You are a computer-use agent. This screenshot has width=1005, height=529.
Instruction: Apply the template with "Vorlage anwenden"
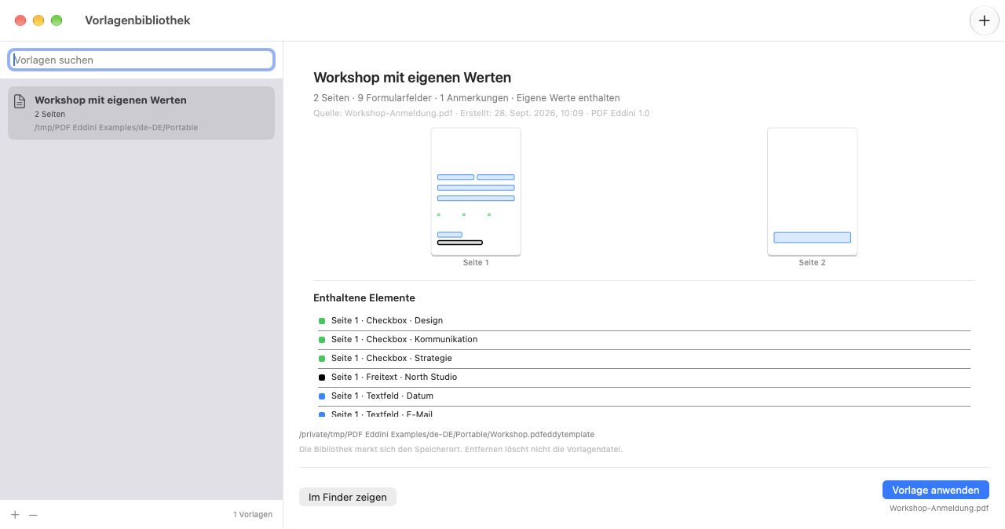936,490
